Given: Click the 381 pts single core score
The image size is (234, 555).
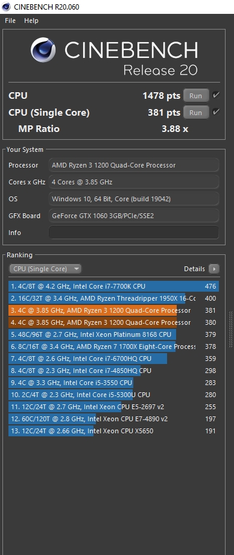Looking at the screenshot, I should pos(164,113).
